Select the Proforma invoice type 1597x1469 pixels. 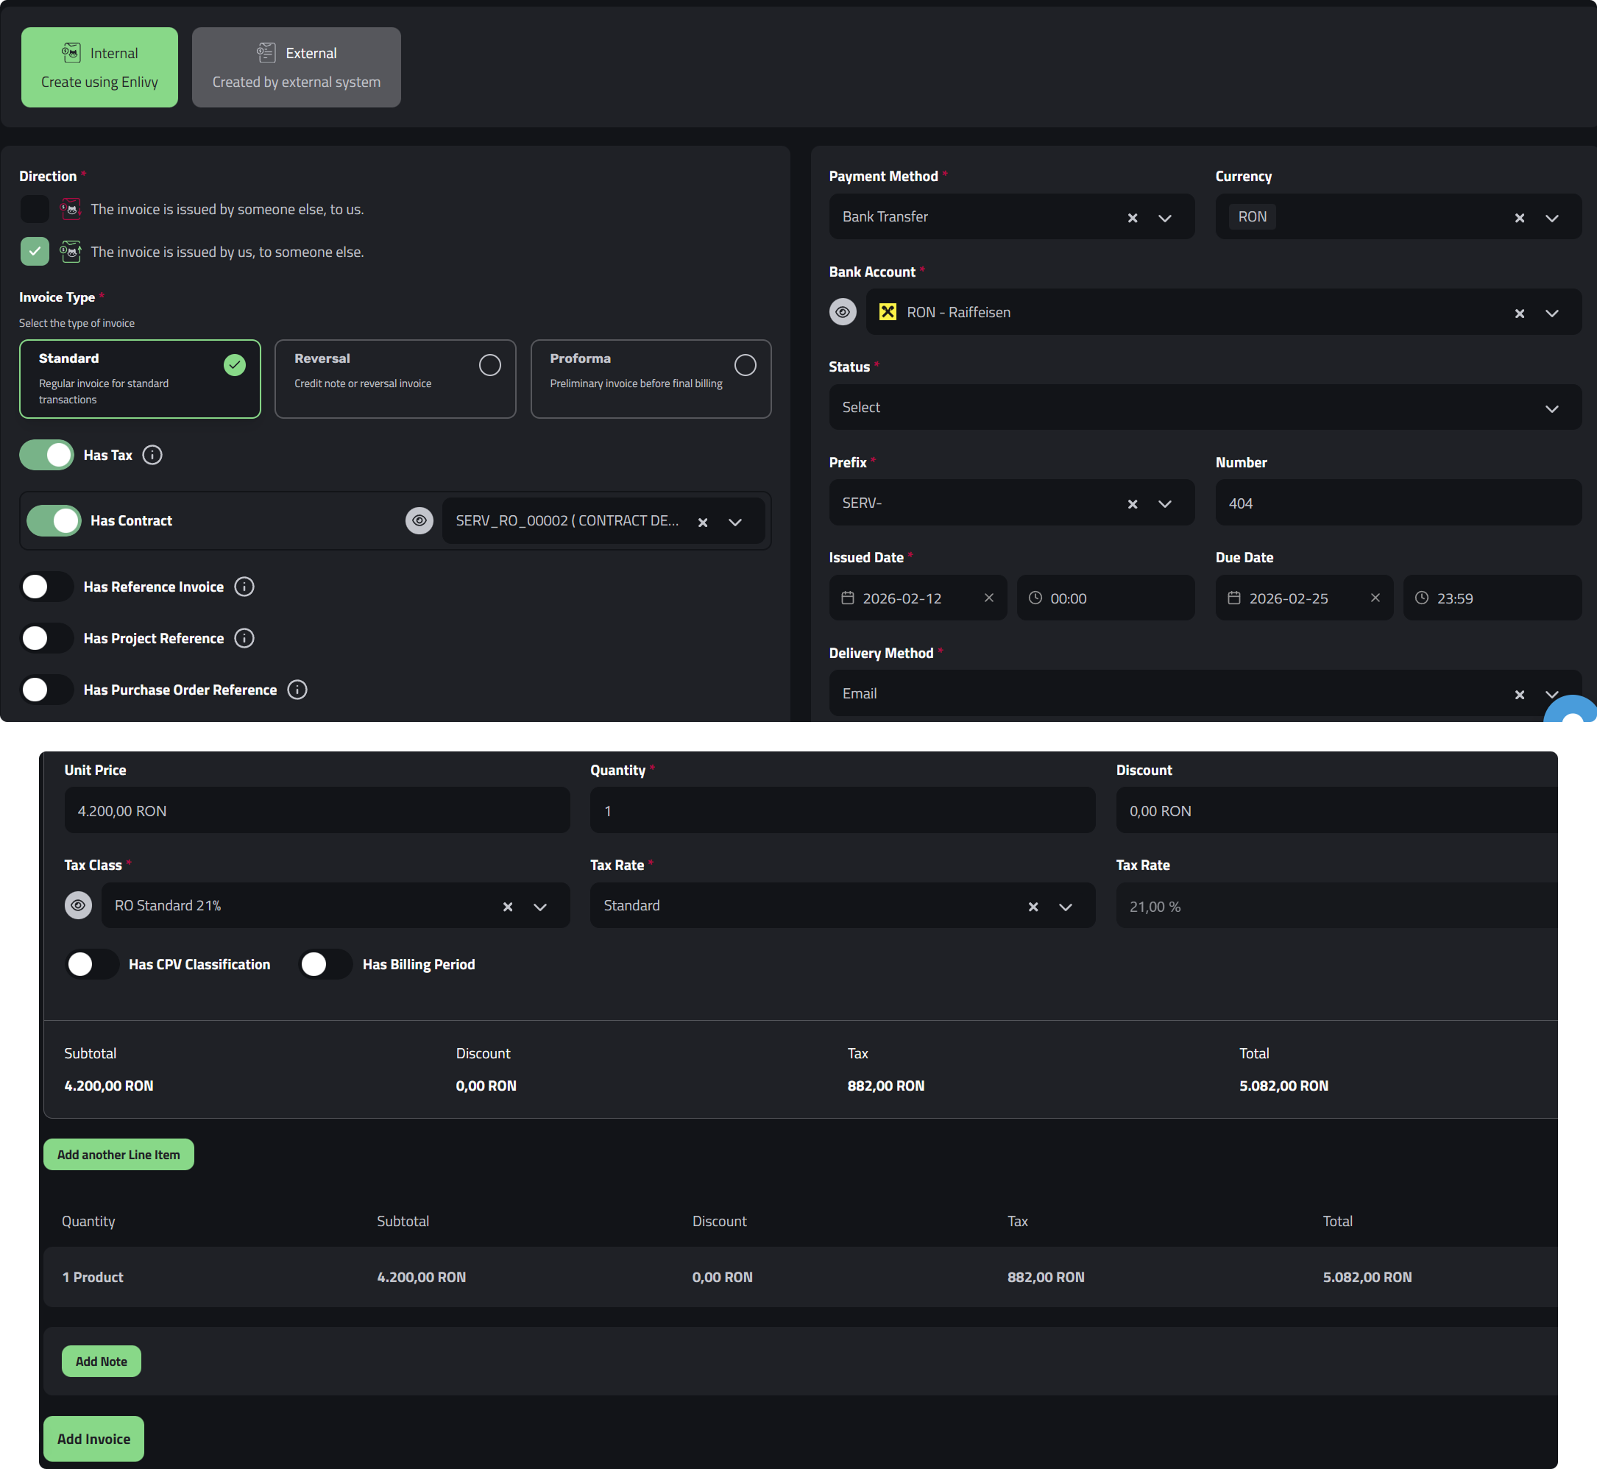tap(651, 379)
